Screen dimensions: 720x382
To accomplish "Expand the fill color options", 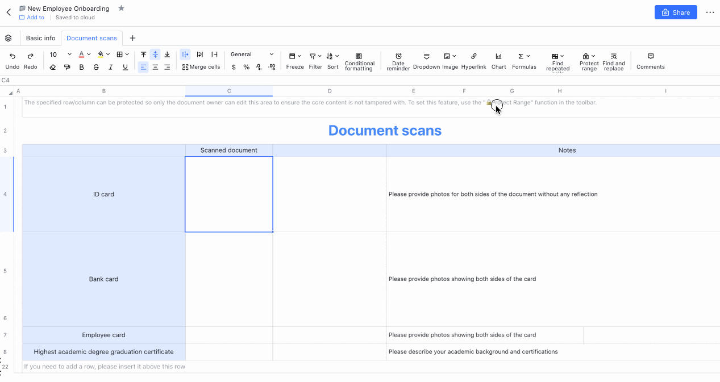I will pos(109,54).
